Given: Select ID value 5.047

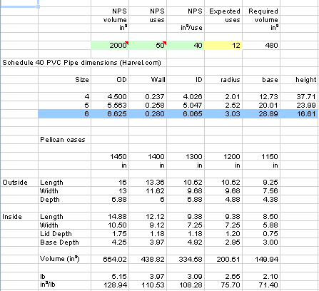Looking at the screenshot, I should tap(193, 106).
